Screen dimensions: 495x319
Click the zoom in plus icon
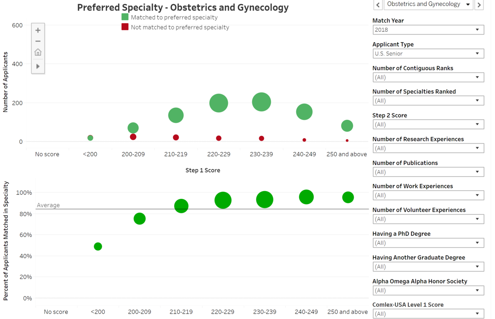38,31
